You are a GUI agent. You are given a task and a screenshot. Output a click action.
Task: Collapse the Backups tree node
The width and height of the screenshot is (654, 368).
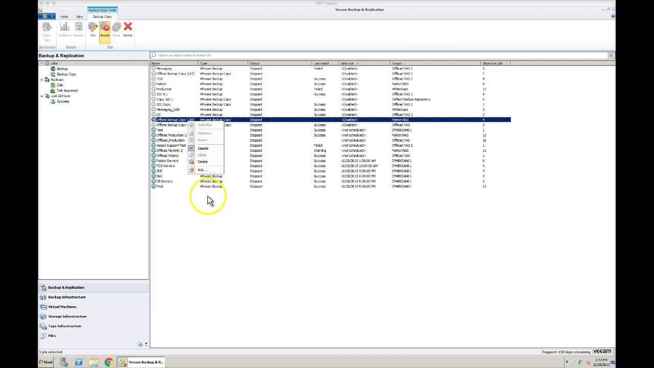[x=42, y=80]
